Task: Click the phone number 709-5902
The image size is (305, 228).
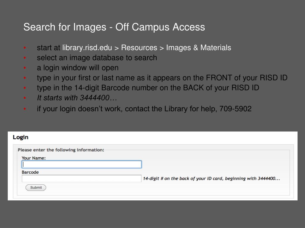Action: (x=235, y=109)
